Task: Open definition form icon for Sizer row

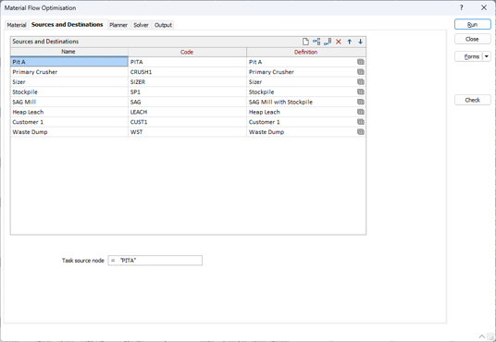Action: point(361,82)
